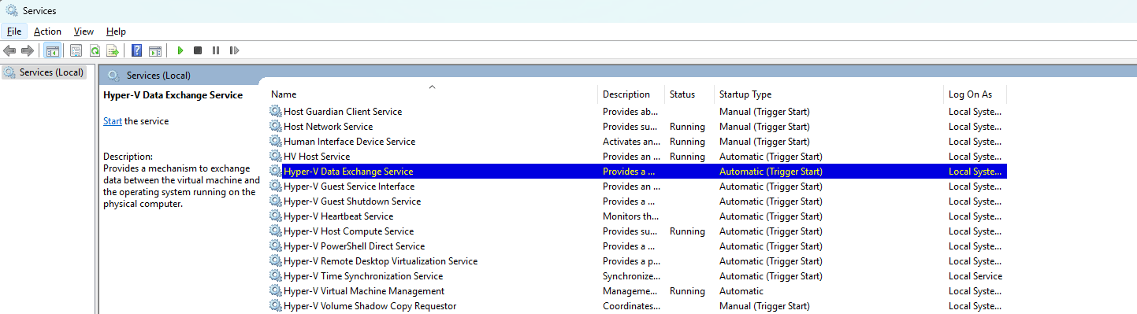Select Hyper-V Volume Shadow Copy Requestor name
The image size is (1137, 314).
coord(370,306)
